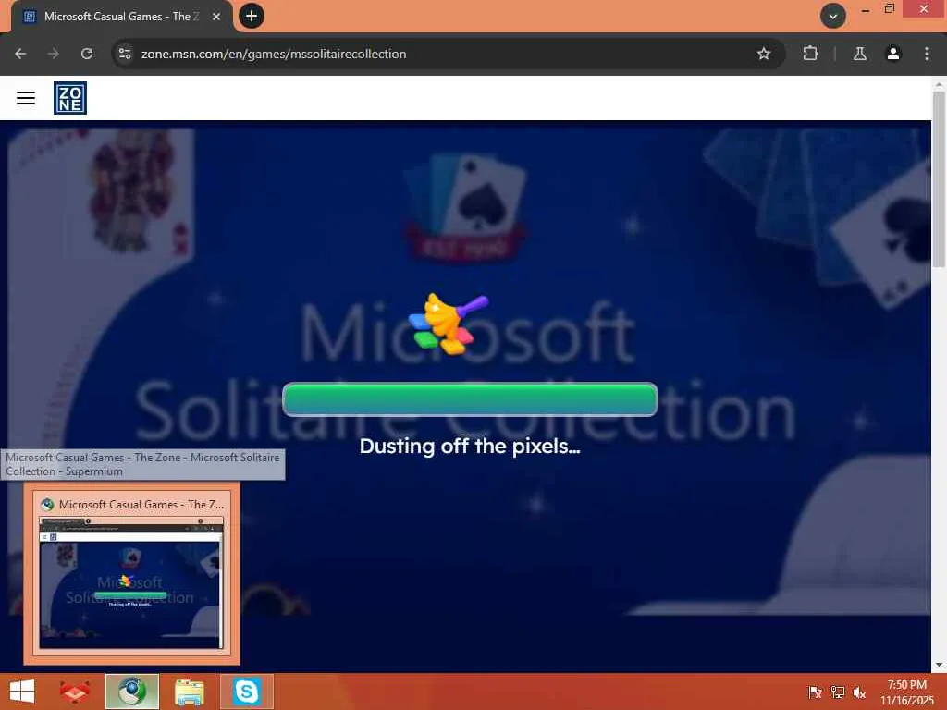This screenshot has width=947, height=710.
Task: Open a new browser tab
Action: click(252, 16)
